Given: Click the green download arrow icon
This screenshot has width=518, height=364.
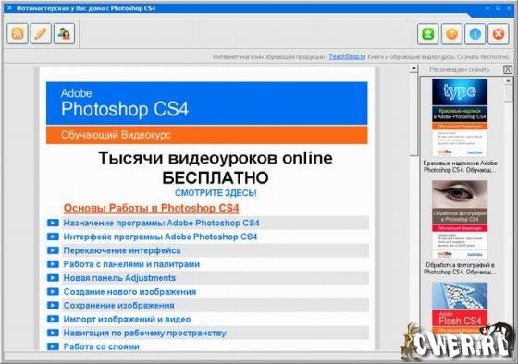Looking at the screenshot, I should coord(427,34).
